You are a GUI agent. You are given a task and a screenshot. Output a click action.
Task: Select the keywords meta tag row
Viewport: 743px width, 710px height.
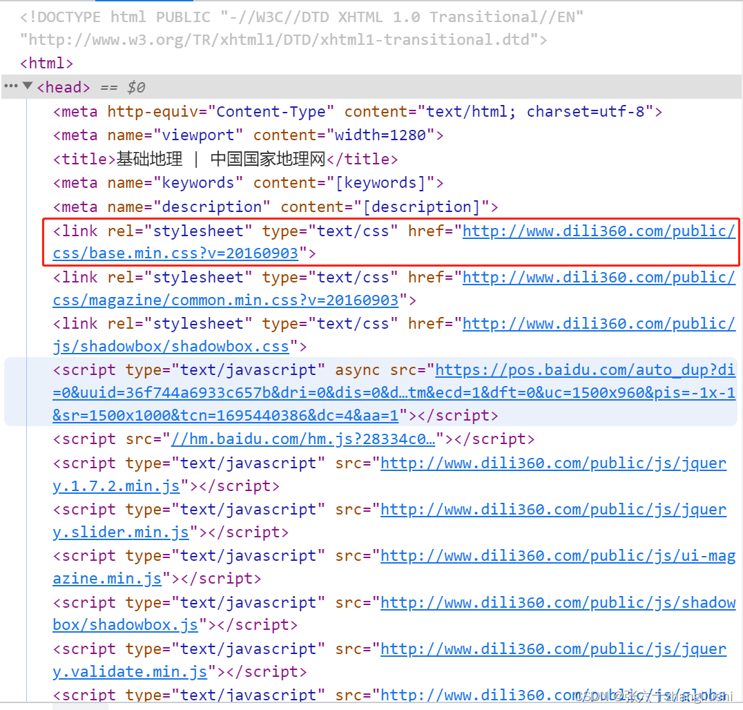pyautogui.click(x=248, y=183)
